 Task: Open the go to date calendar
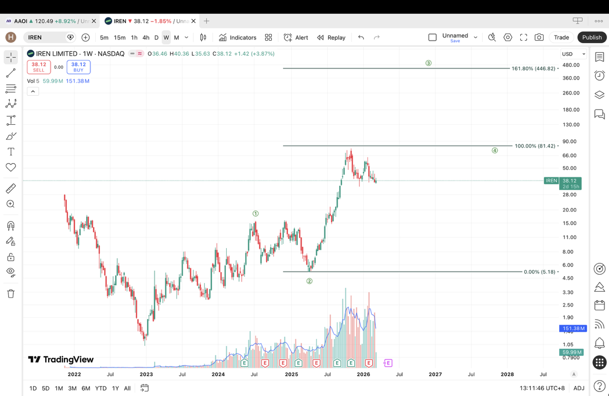tap(145, 388)
